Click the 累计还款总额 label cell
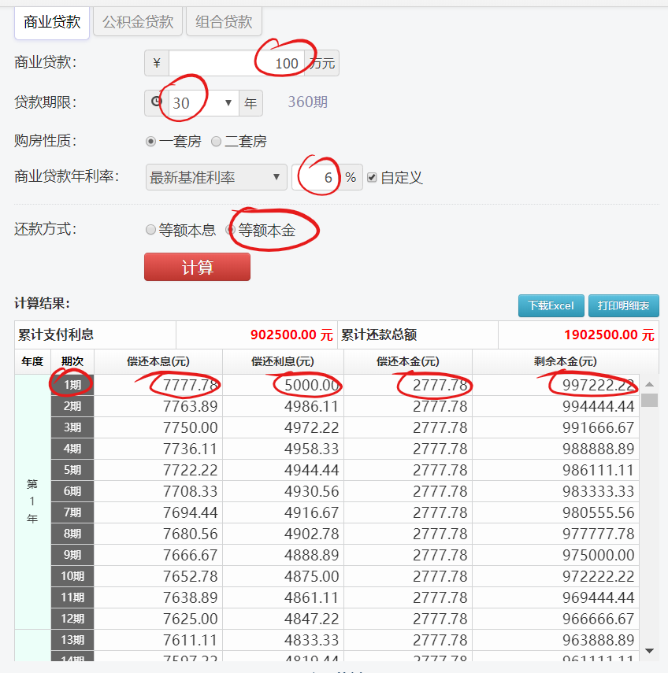 point(418,335)
